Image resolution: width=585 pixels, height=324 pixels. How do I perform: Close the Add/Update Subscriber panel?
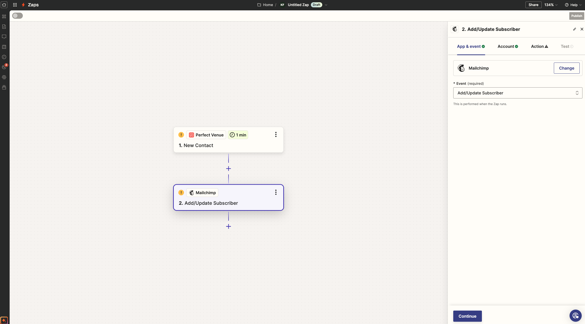pyautogui.click(x=582, y=29)
